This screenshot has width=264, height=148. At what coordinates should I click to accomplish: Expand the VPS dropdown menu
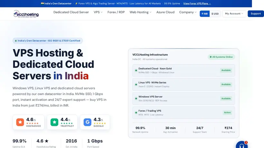[x=98, y=12]
